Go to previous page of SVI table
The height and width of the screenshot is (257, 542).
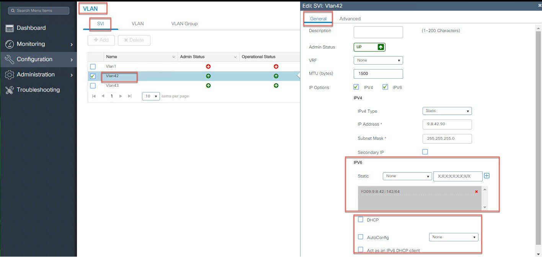click(x=103, y=96)
